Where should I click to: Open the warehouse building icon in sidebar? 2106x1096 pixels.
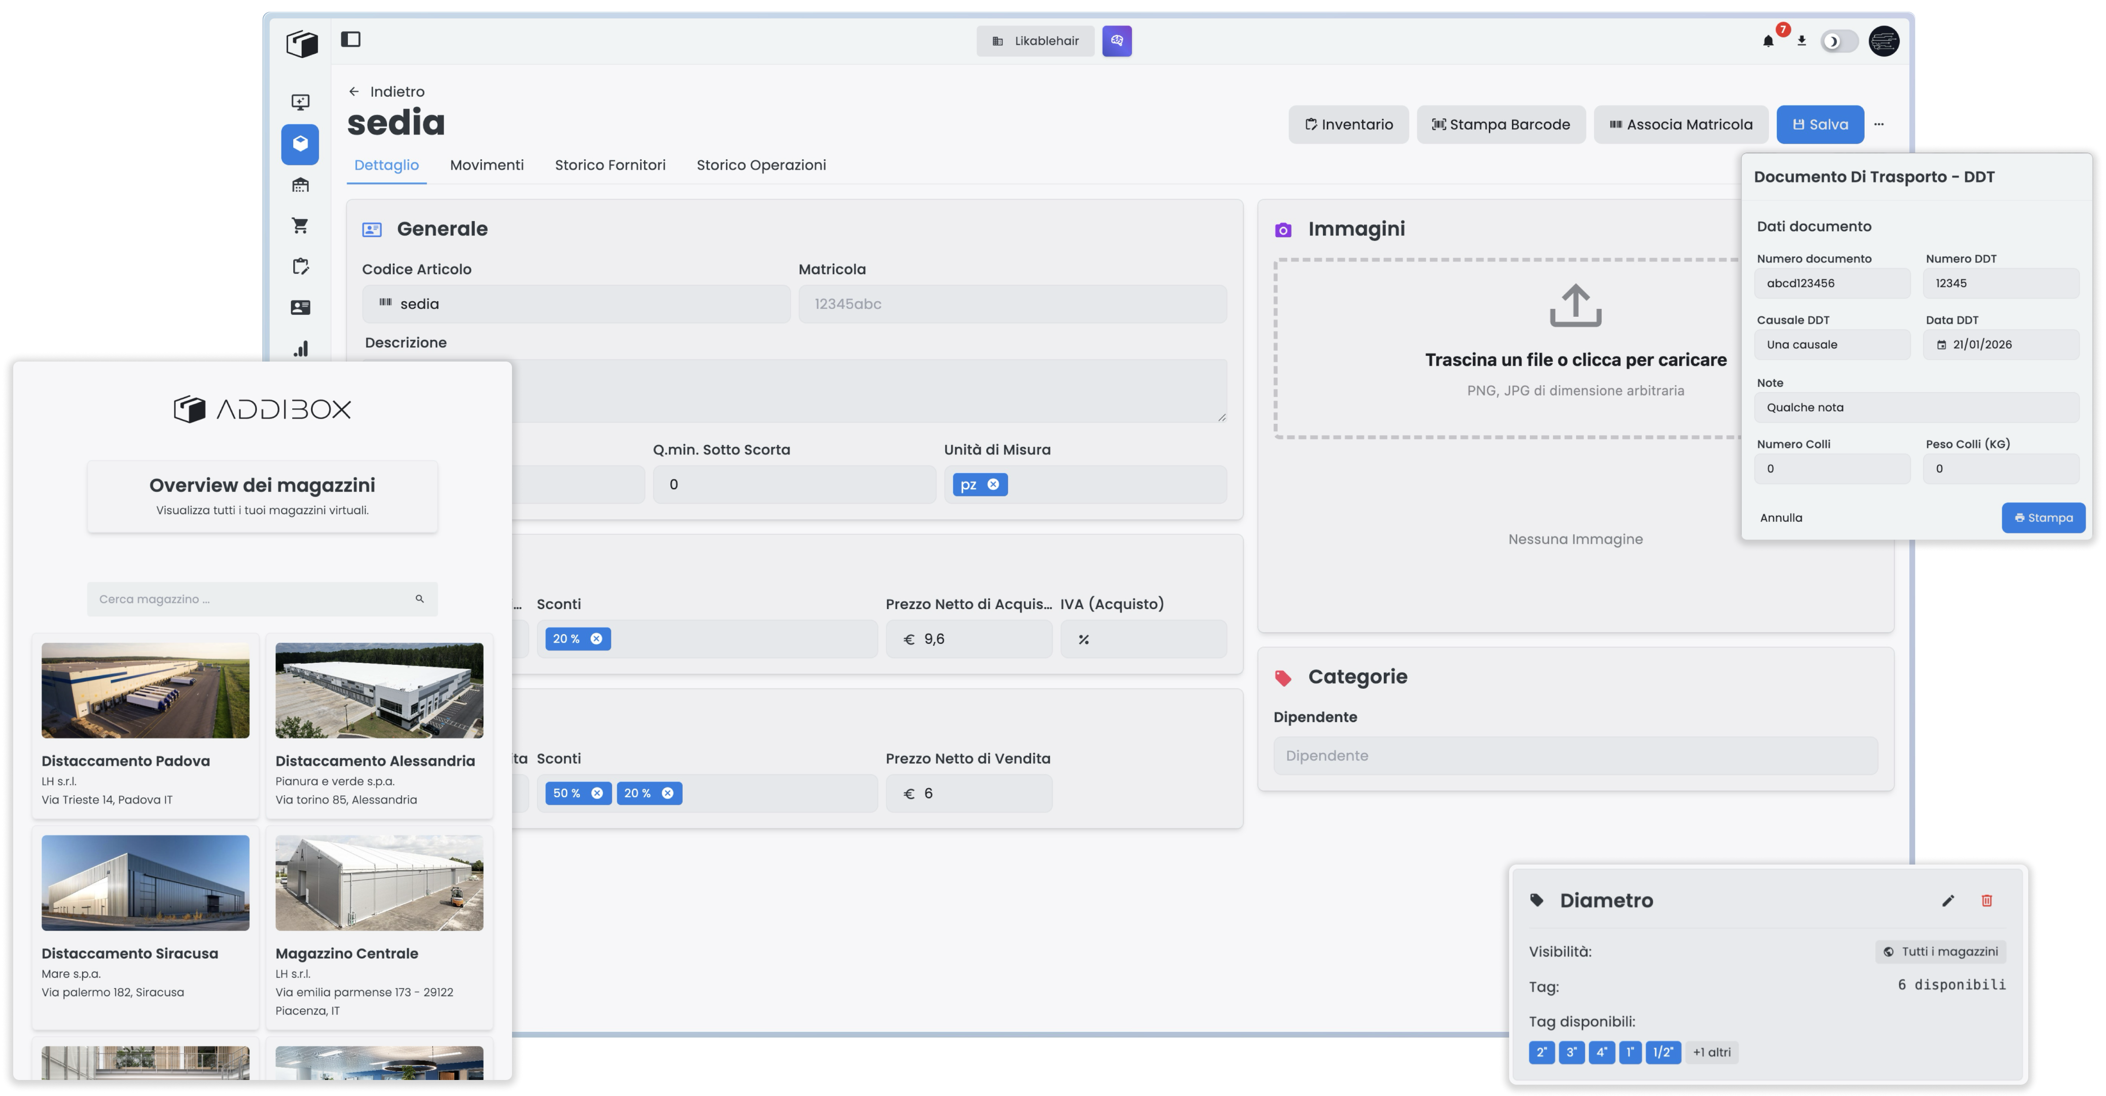point(300,185)
